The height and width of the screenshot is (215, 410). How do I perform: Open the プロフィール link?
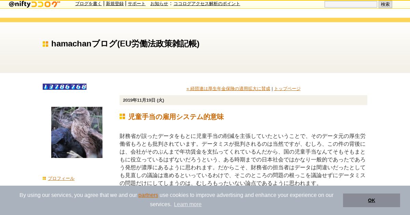point(61,178)
